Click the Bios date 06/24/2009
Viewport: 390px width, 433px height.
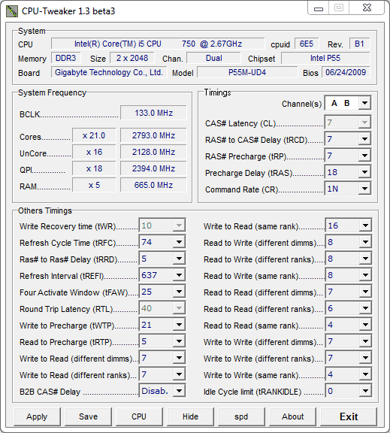346,72
